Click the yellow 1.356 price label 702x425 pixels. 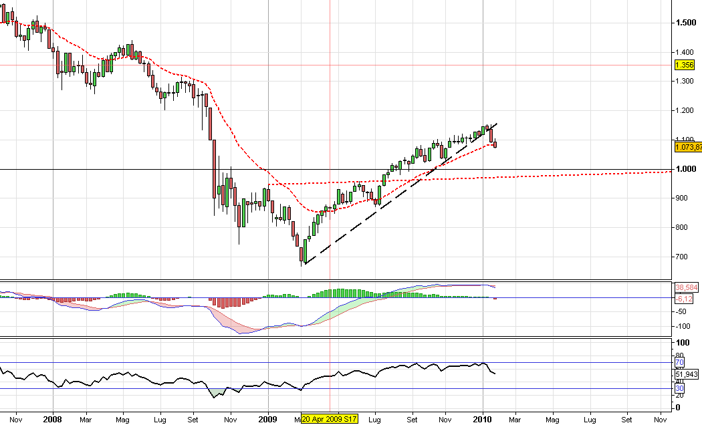683,65
